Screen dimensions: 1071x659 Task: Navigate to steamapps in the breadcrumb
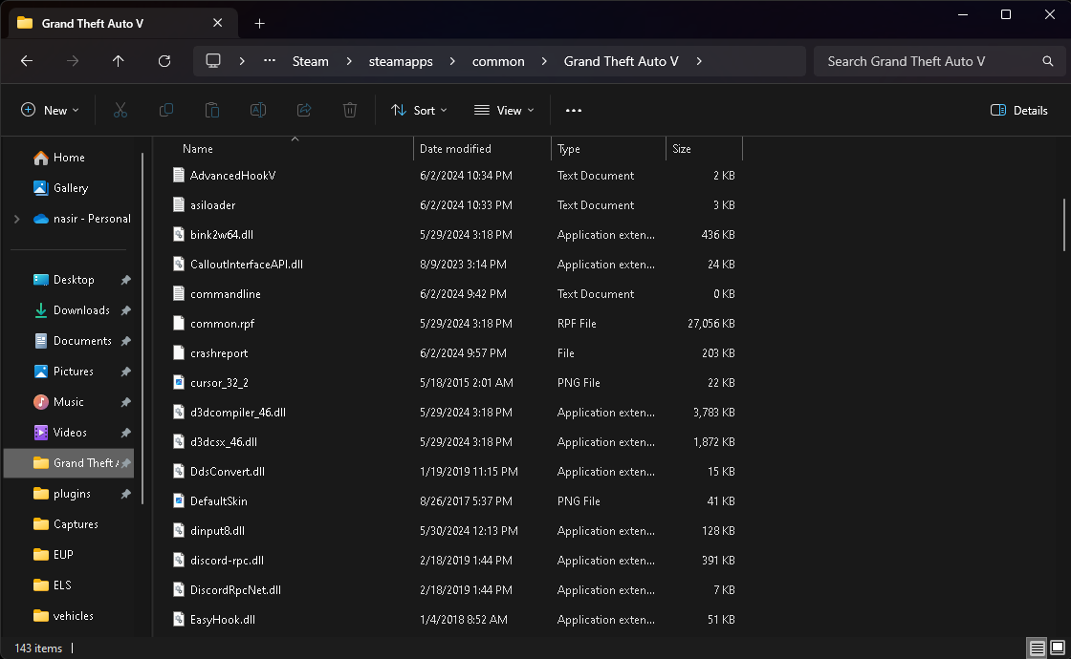401,61
